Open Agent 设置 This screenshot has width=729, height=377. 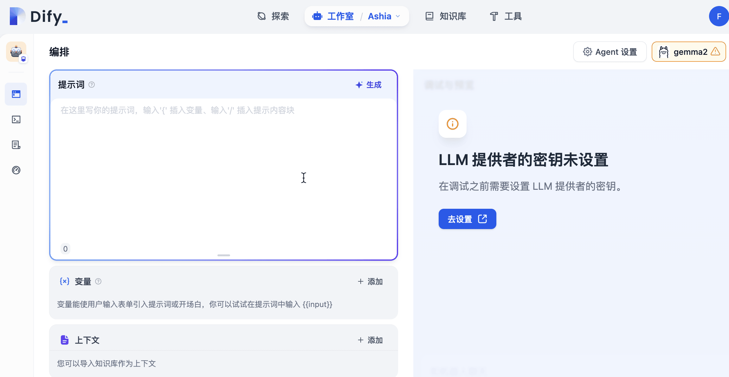pyautogui.click(x=610, y=52)
